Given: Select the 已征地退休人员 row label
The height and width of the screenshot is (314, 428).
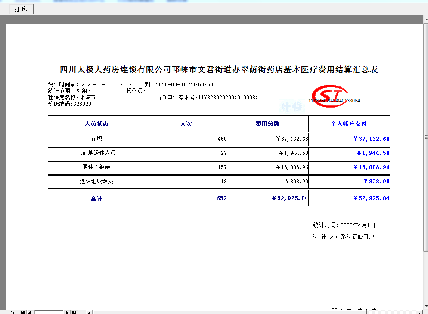Looking at the screenshot, I should (96, 153).
